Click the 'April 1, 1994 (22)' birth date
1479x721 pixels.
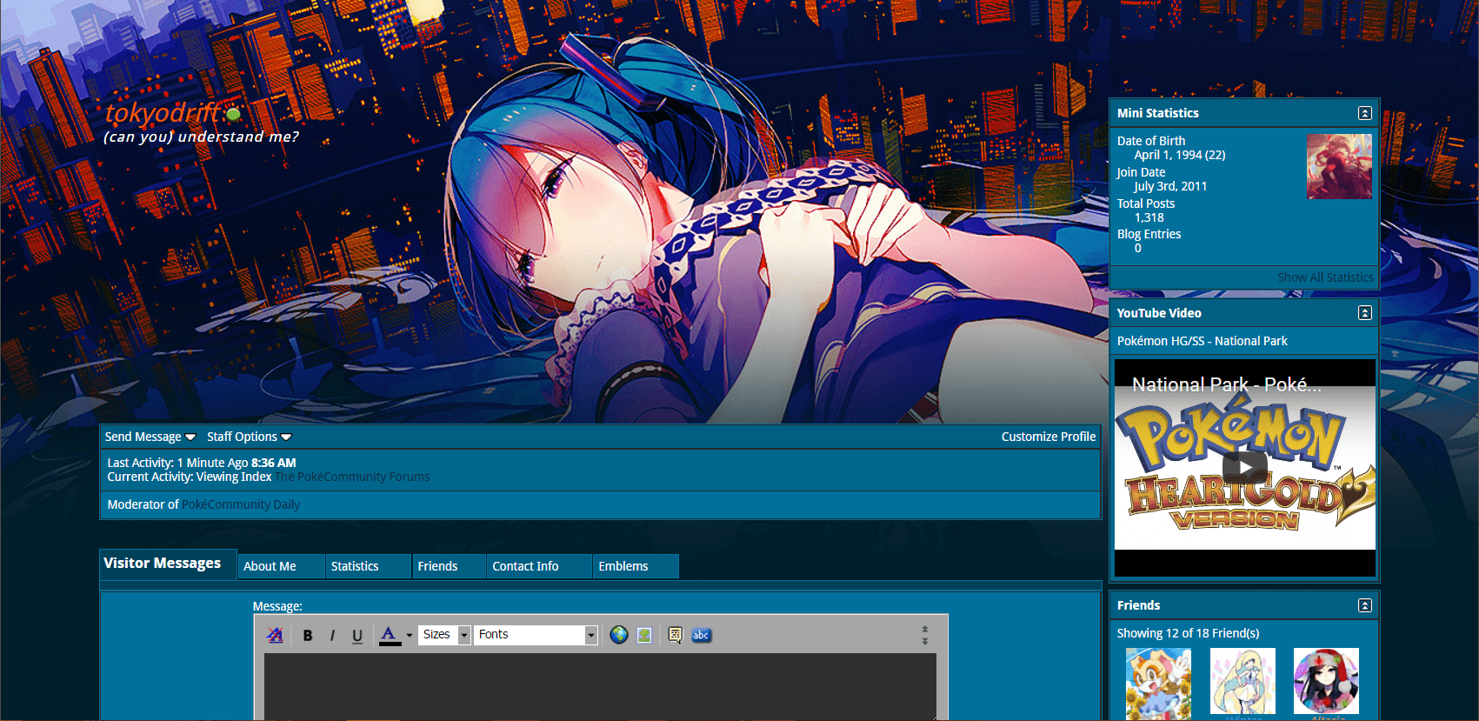tap(1180, 155)
